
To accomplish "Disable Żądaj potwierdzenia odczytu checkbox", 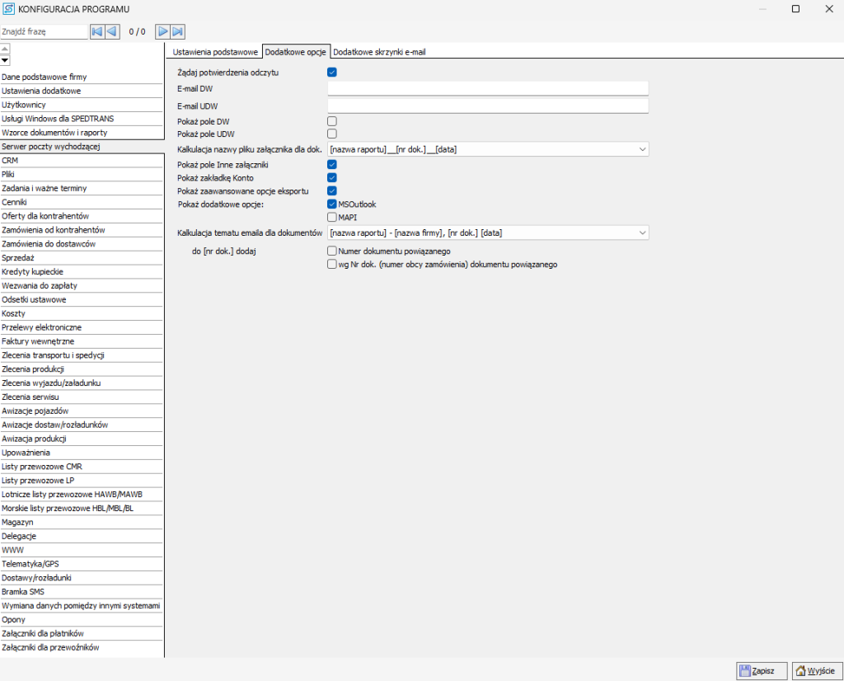I will (332, 73).
